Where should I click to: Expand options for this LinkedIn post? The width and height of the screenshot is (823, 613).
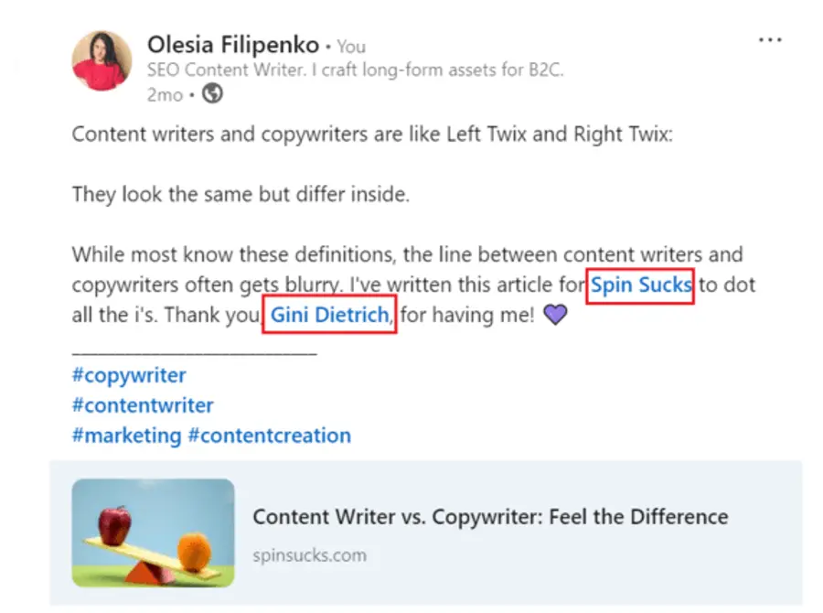[771, 38]
